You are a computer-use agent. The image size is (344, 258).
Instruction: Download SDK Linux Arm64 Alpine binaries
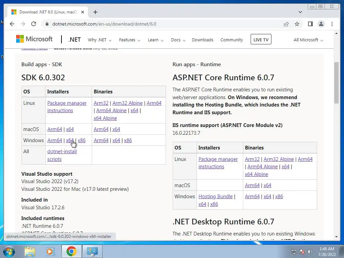111,111
